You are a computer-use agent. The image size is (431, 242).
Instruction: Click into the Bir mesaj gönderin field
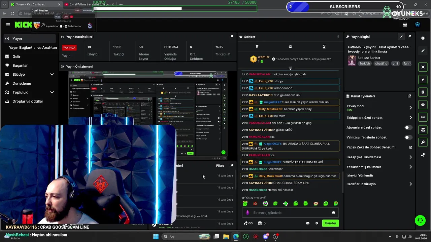click(290, 212)
